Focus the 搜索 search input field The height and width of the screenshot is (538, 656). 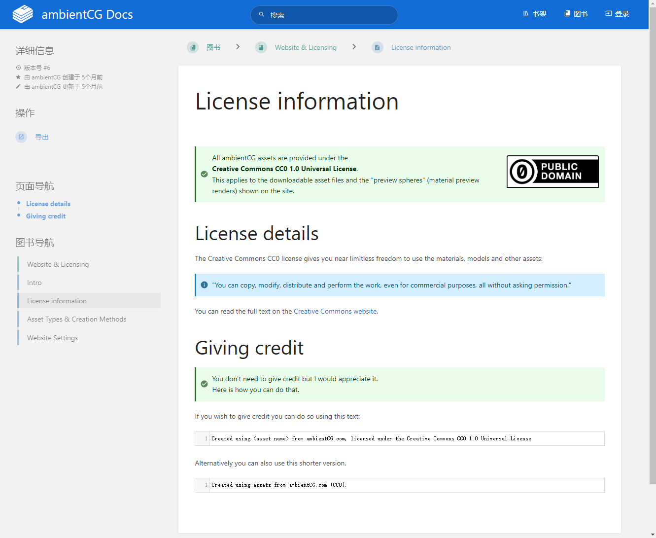(x=324, y=15)
